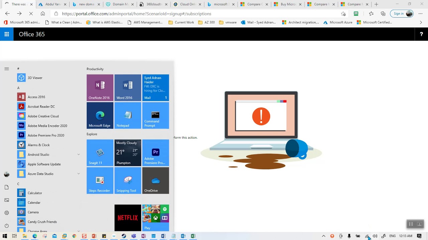Screen dimensions: 428x240
Task: Open the Mail live tile
Action: point(155,87)
